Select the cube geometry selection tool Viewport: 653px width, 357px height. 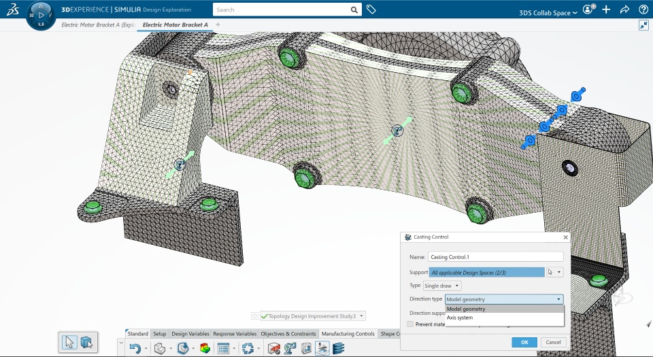86,342
